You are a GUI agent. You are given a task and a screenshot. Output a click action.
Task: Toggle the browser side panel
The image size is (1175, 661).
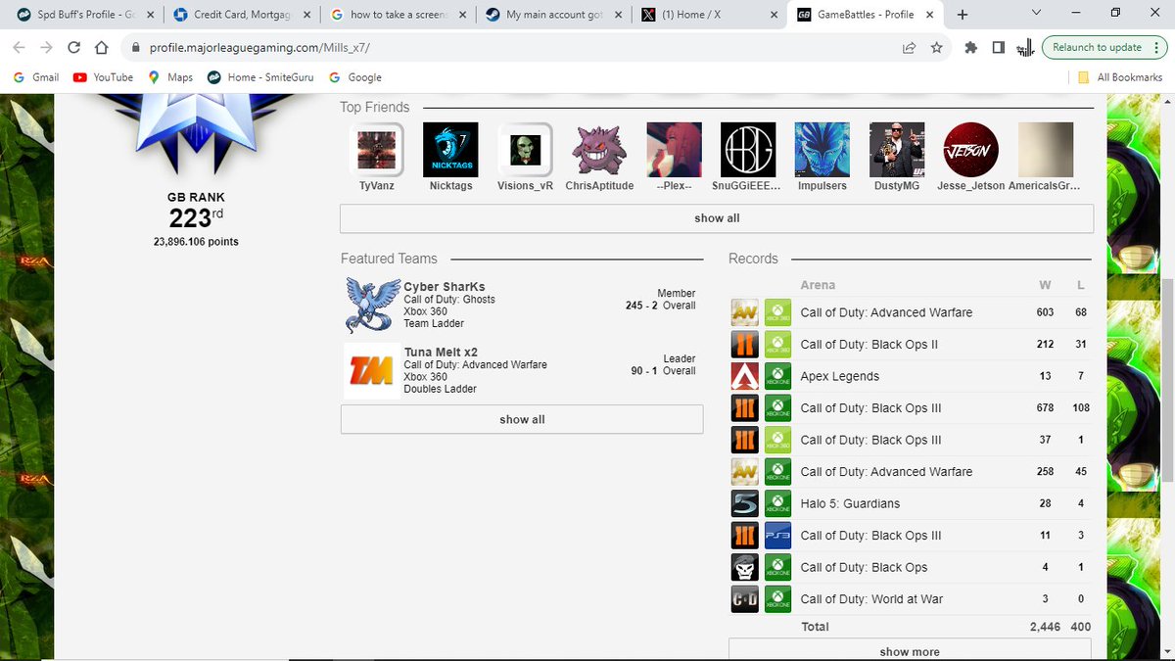[998, 47]
